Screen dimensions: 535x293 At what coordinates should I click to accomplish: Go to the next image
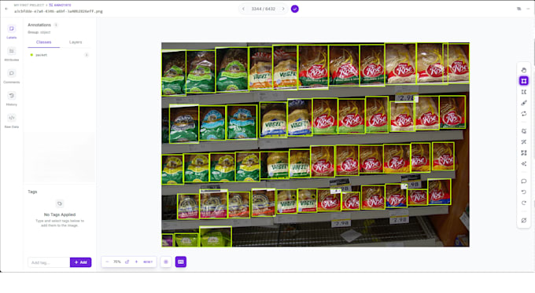coord(283,9)
